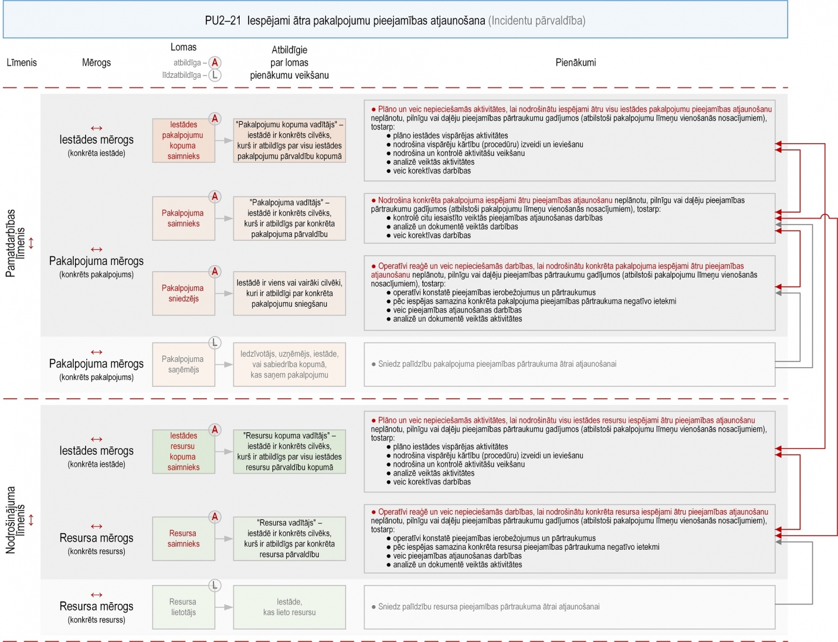Image resolution: width=838 pixels, height=642 pixels.
Task: Click the '"Pakalpojumu kopuma vadītājs"' description box
Action: coord(290,141)
